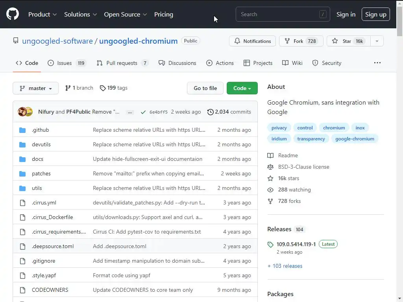Switch to the Wiki tab
Image resolution: width=403 pixels, height=302 pixels.
pyautogui.click(x=292, y=63)
